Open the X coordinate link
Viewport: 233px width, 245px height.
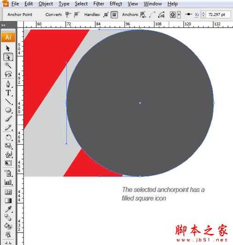pos(197,15)
